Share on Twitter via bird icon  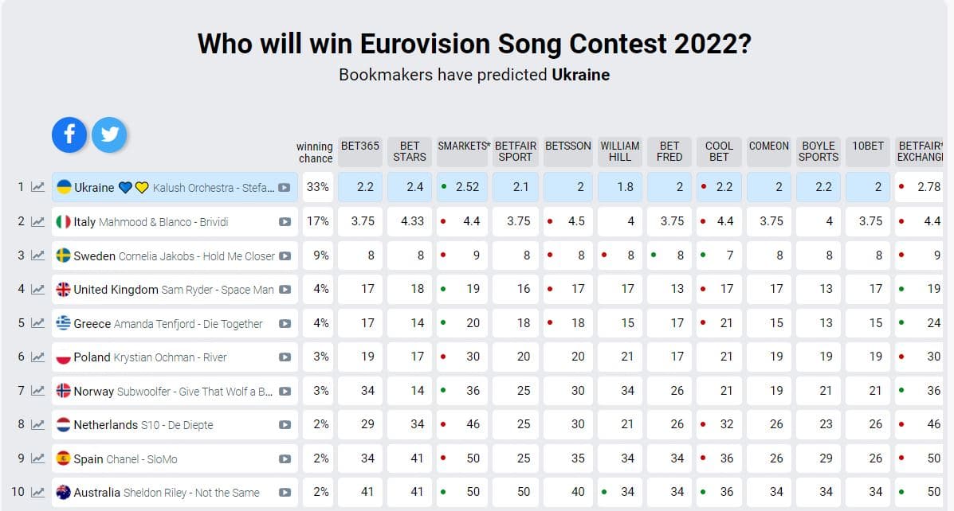[109, 135]
